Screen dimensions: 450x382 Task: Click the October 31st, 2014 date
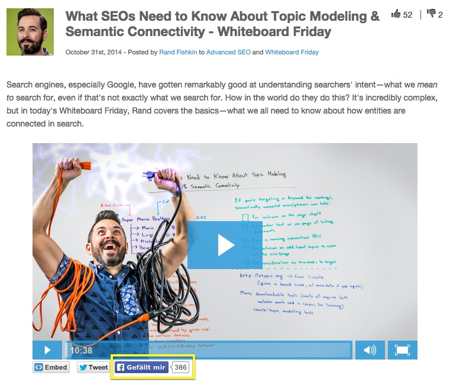[93, 52]
